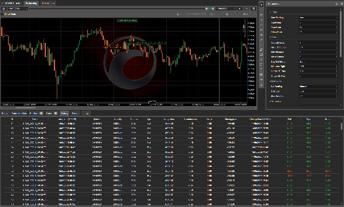Viewport: 344px width, 207px height.
Task: Pick the horizontal line drawing tool
Action: 261,25
